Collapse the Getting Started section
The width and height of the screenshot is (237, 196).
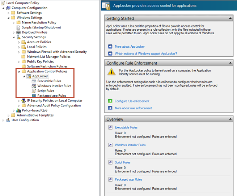click(x=230, y=18)
